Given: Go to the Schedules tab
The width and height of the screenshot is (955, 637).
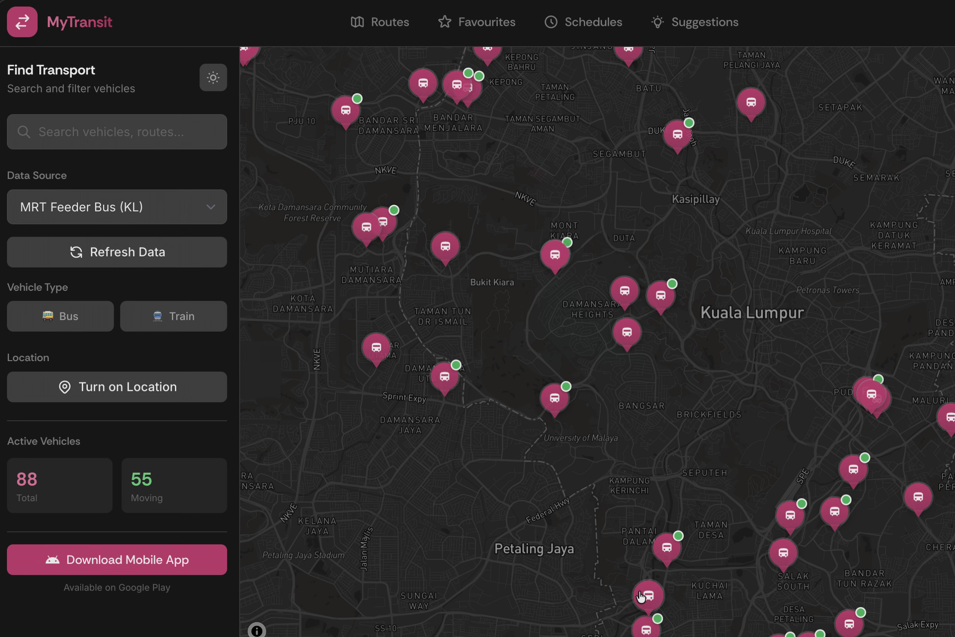Looking at the screenshot, I should (583, 22).
